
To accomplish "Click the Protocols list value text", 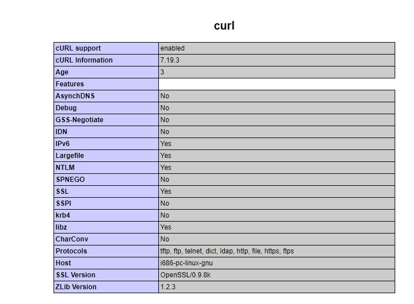I will (x=227, y=251).
